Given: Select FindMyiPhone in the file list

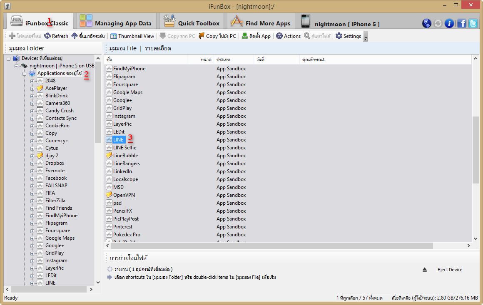Looking at the screenshot, I should 129,69.
